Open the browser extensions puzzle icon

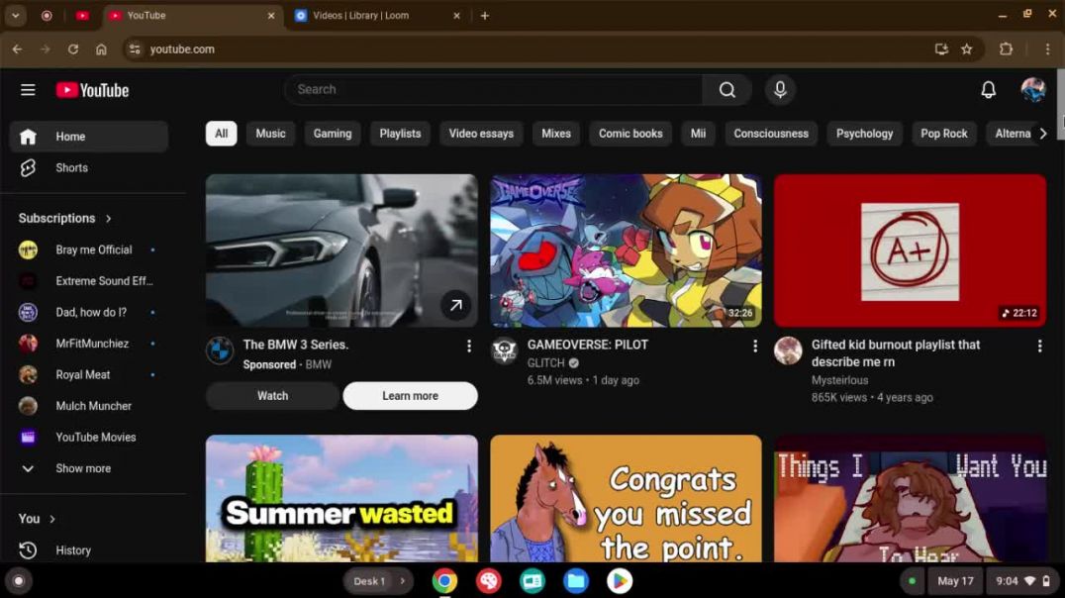(x=1006, y=49)
